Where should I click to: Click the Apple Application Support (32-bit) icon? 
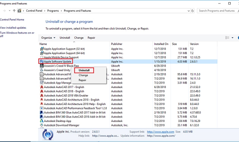[x=42, y=49]
